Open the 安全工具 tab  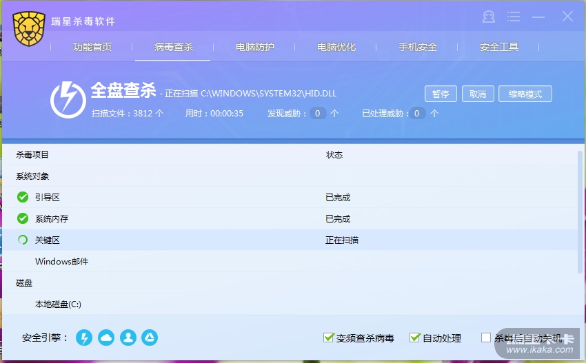pos(499,47)
